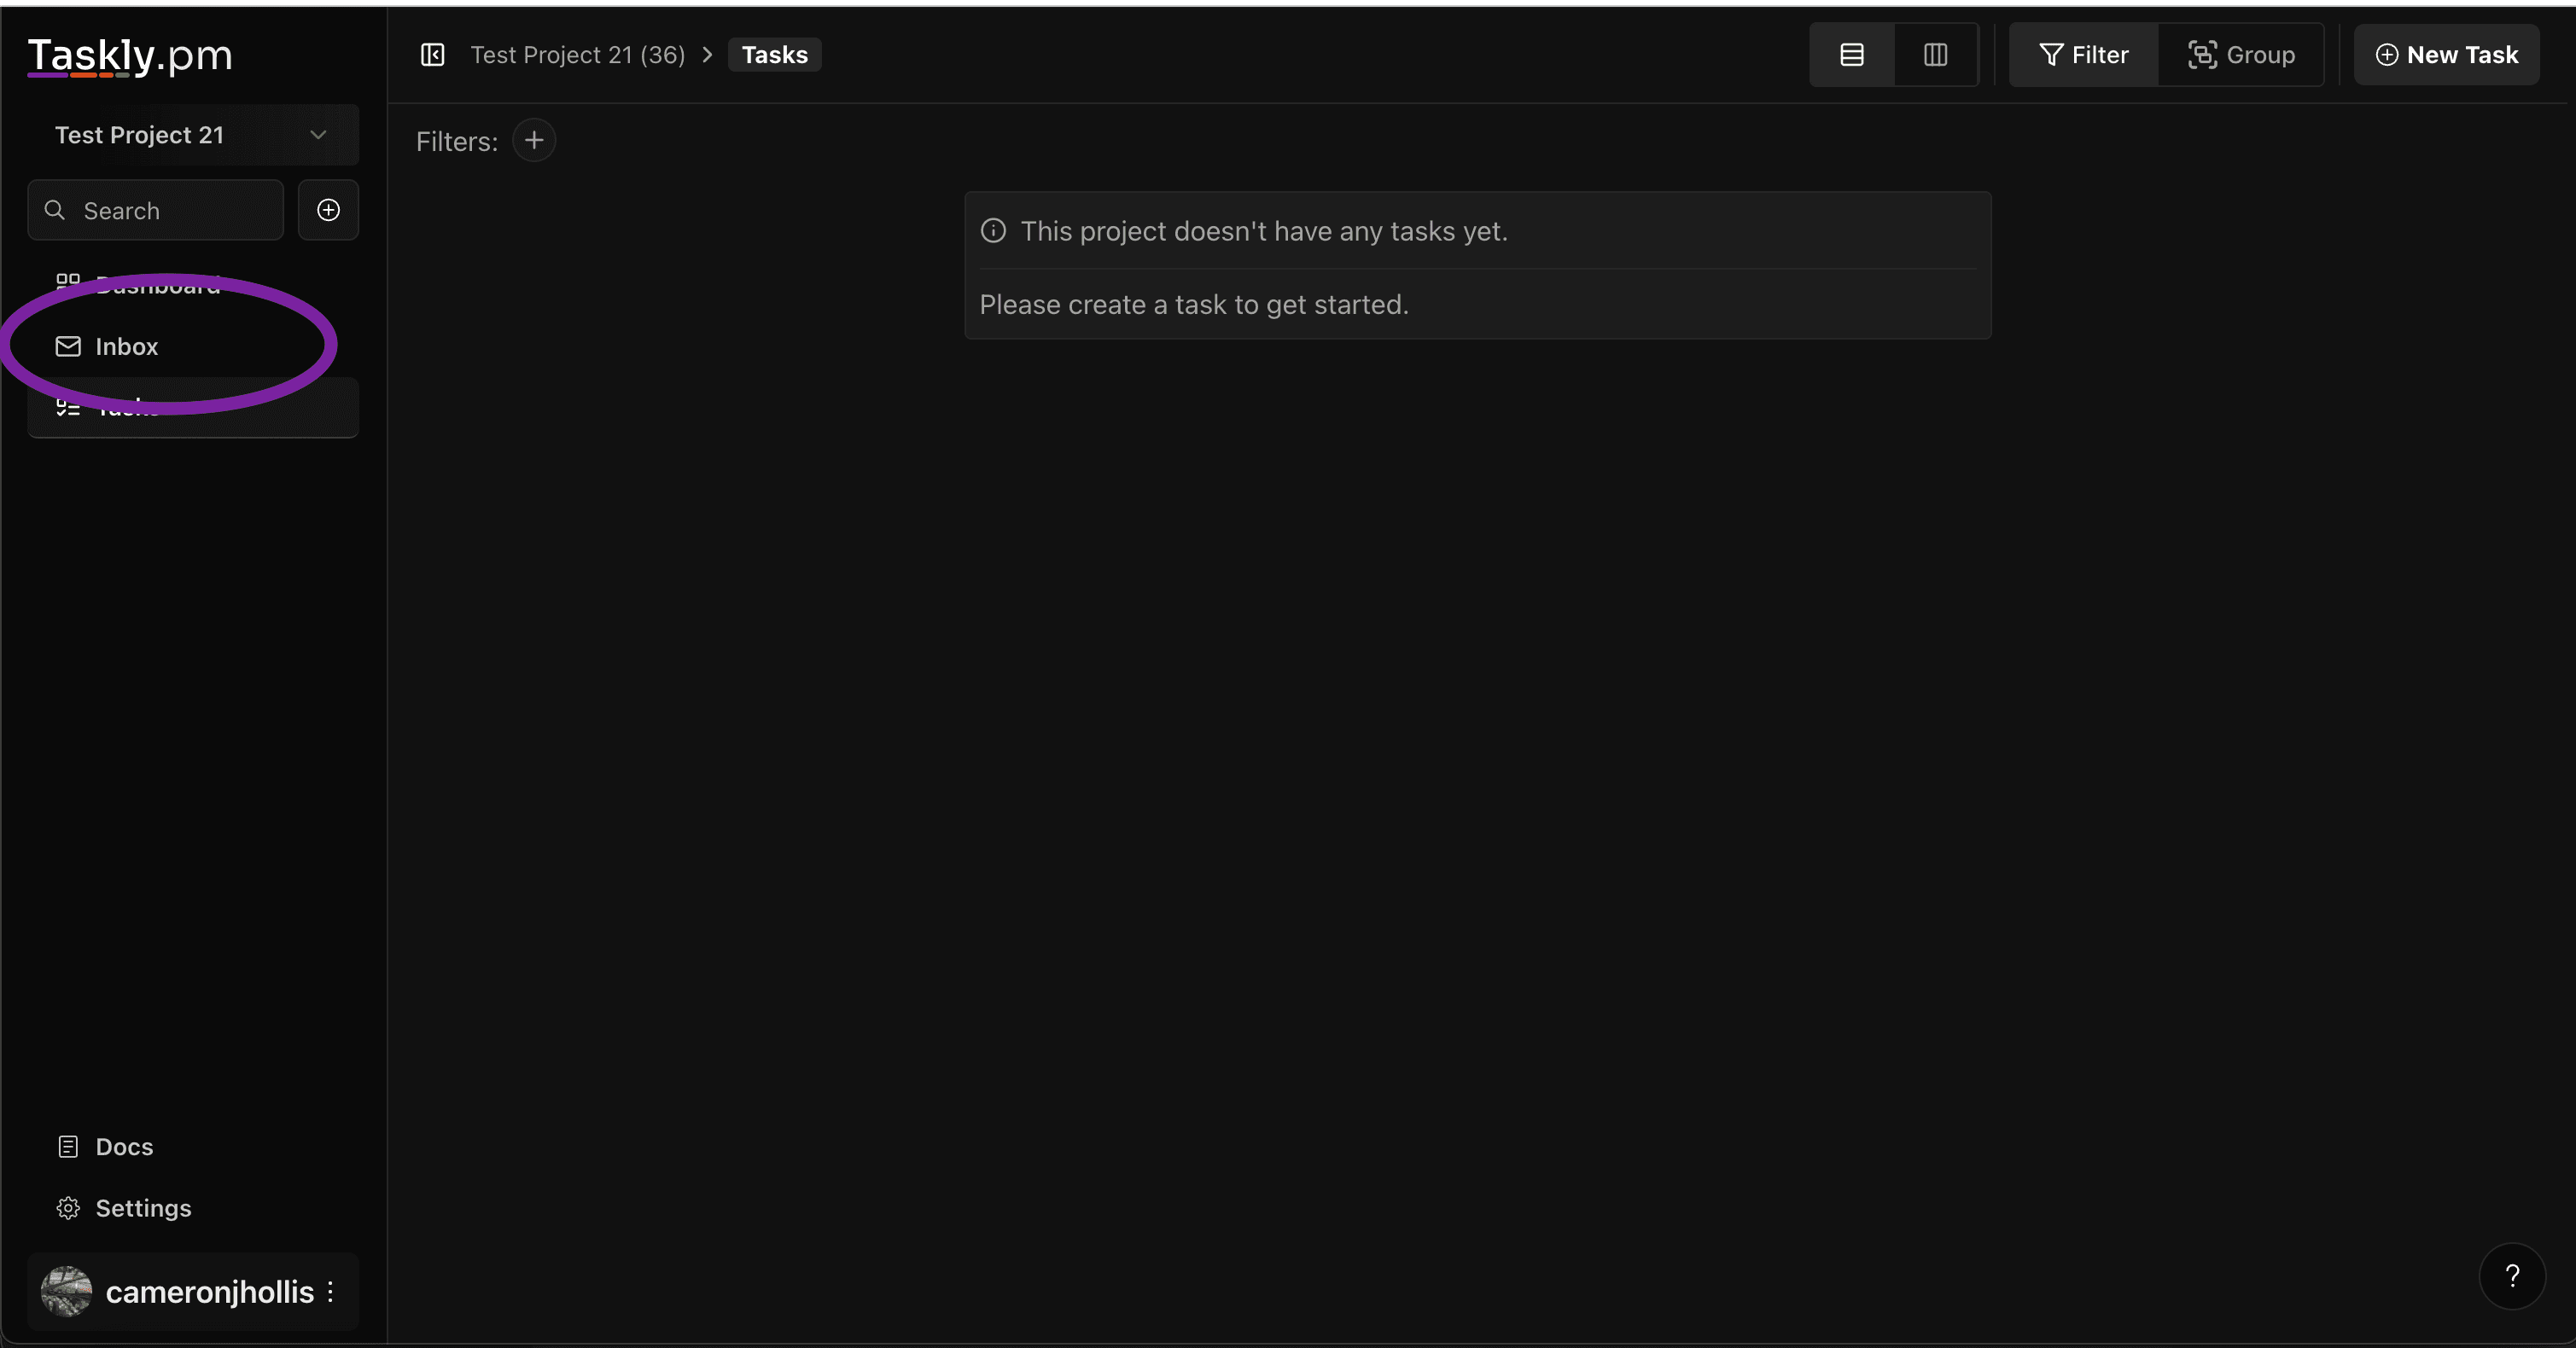
Task: Click the Settings gear icon
Action: coord(68,1208)
